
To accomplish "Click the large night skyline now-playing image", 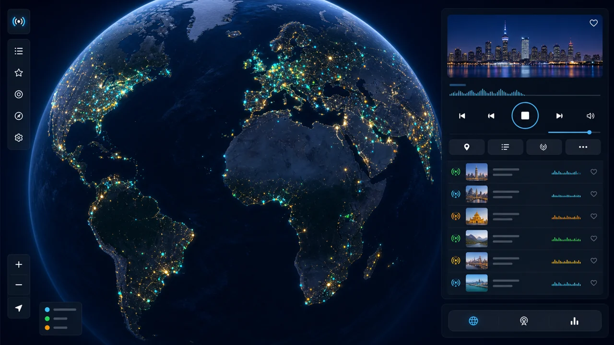I will tap(525, 46).
